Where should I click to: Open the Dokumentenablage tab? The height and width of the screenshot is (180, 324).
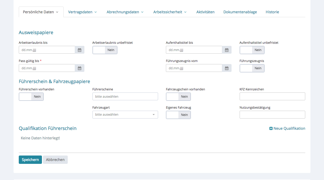(240, 12)
